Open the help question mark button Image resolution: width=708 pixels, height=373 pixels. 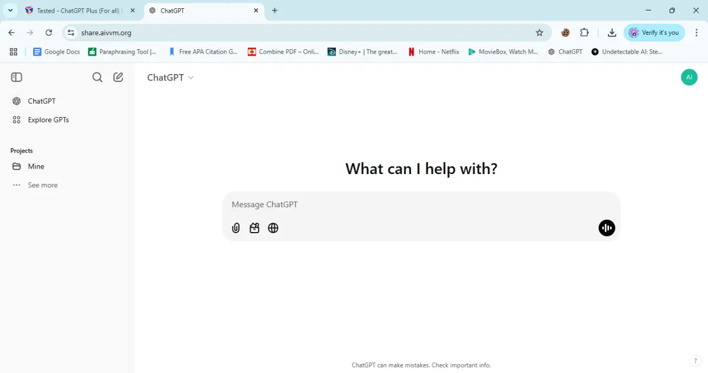tap(695, 361)
